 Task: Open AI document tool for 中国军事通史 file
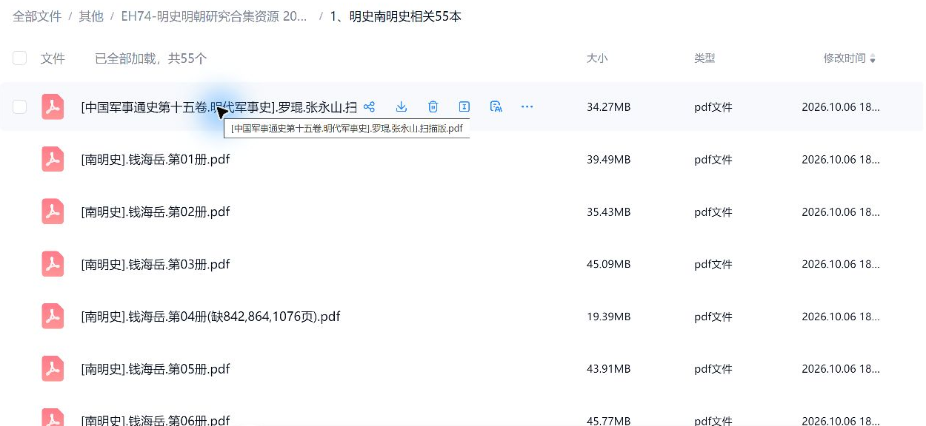496,106
